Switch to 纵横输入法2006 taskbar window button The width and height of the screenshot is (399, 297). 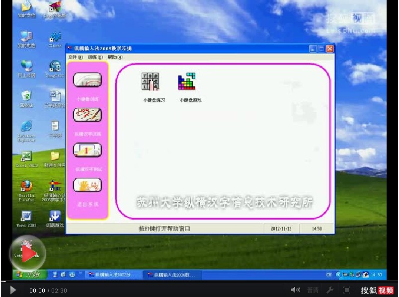pos(172,275)
